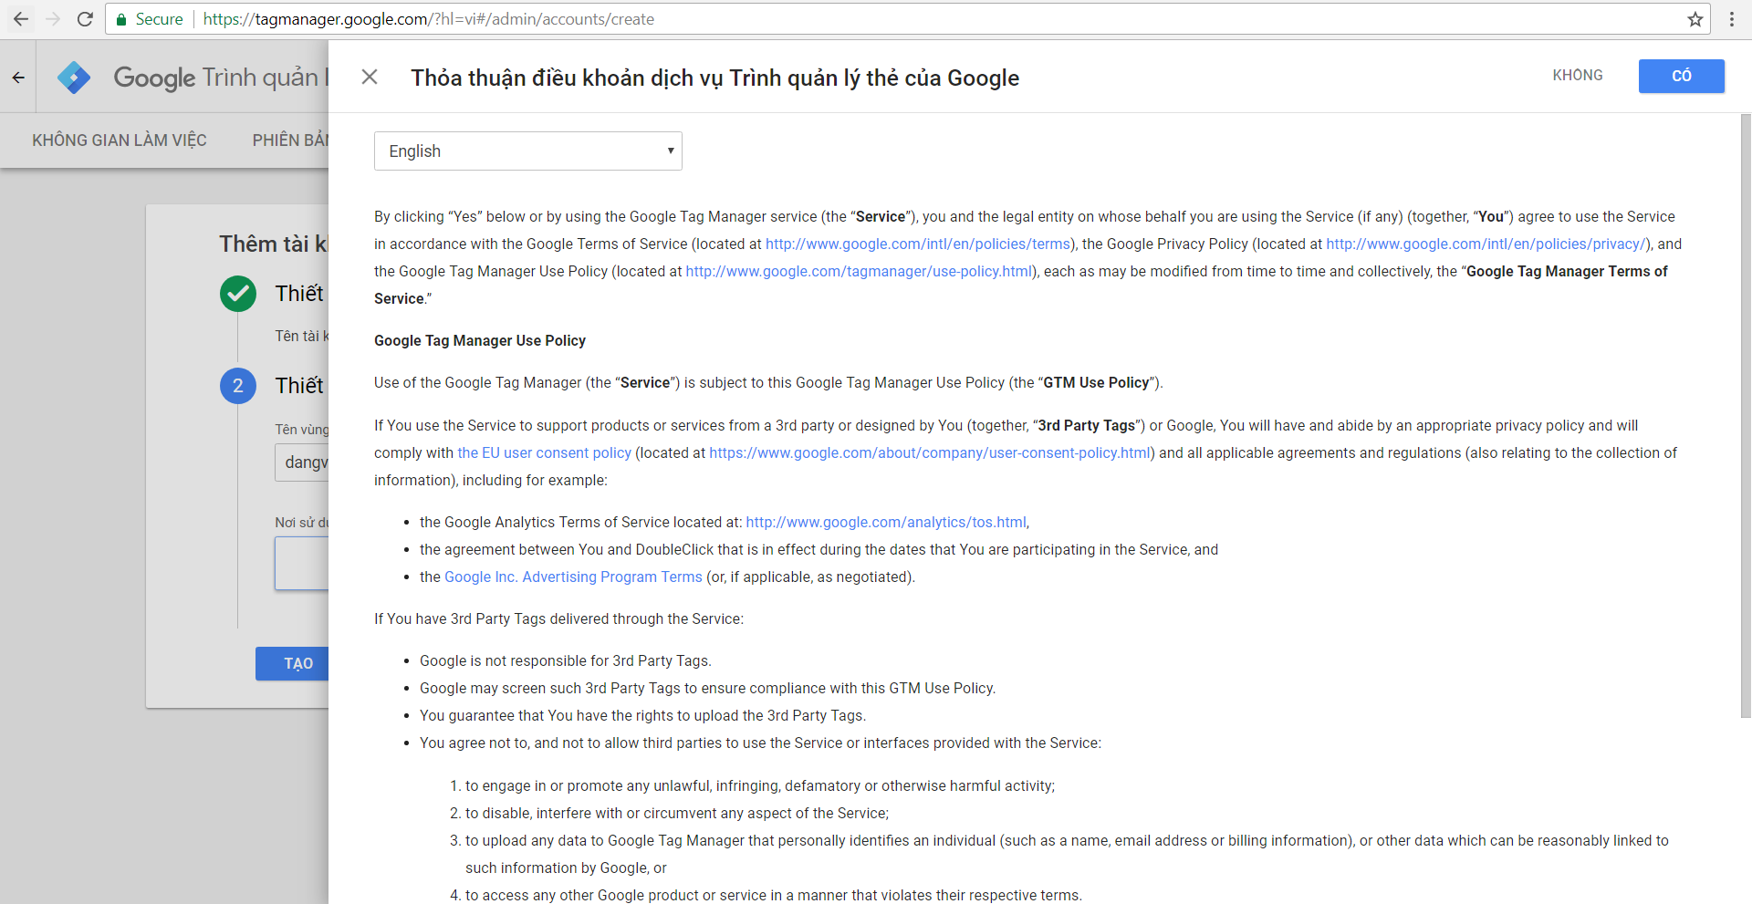Open the English language dropdown
Screen dimensions: 1752x904
528,151
